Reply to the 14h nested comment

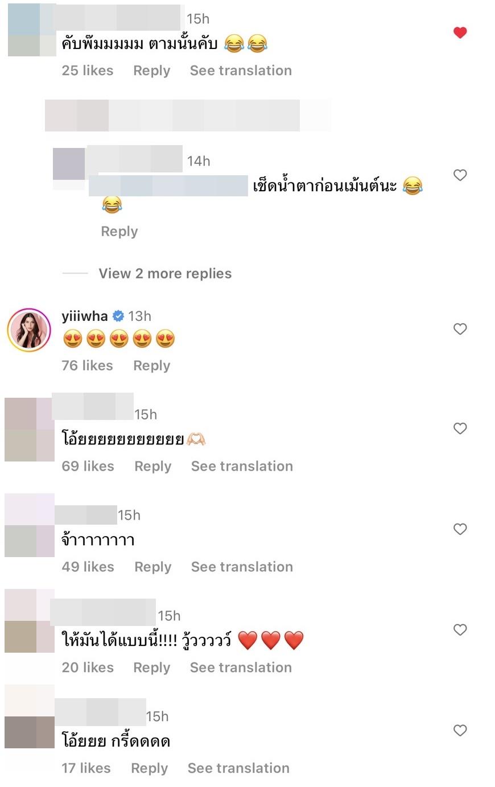pos(119,232)
